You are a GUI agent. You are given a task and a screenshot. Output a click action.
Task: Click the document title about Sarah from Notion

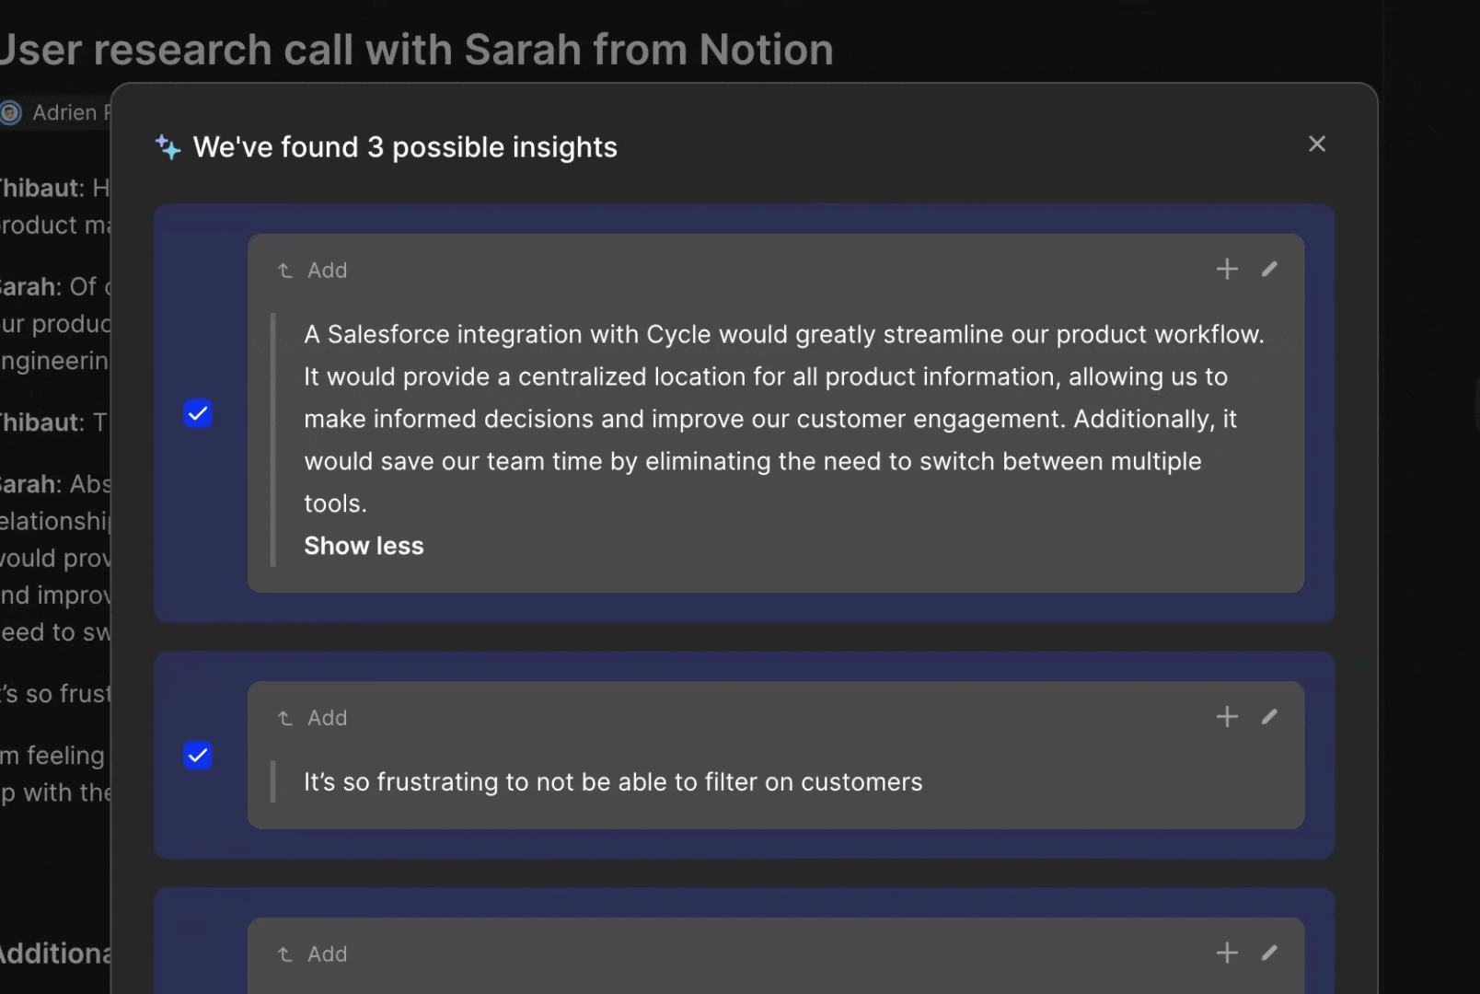[x=416, y=50]
